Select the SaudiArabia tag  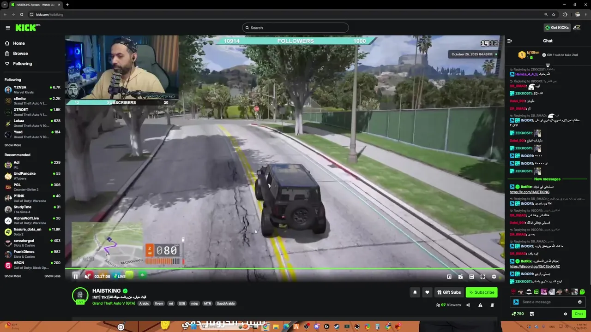[x=226, y=303]
